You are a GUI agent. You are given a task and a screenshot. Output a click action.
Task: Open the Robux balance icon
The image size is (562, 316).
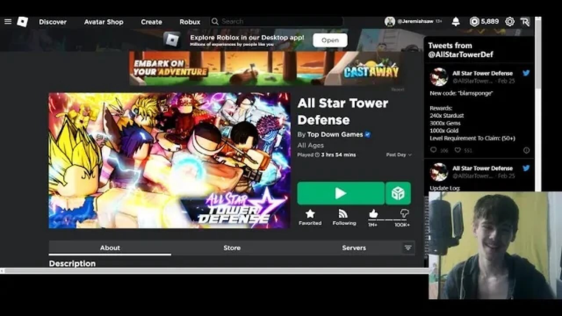(474, 22)
